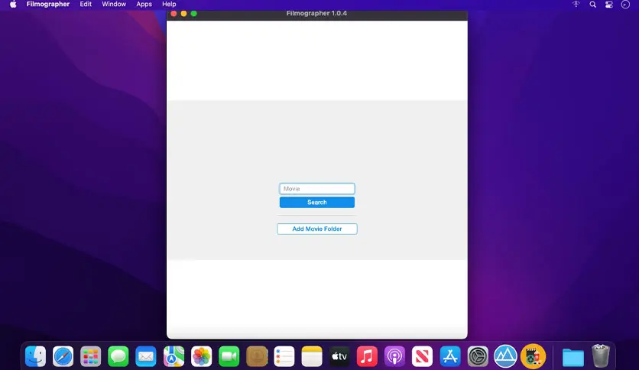Image resolution: width=639 pixels, height=370 pixels.
Task: Open the Window menu
Action: (x=114, y=4)
